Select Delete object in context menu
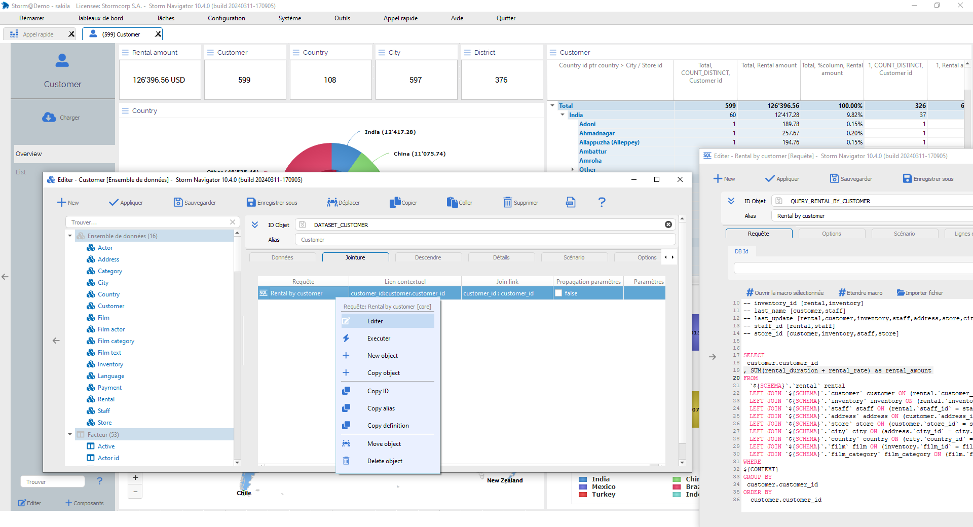This screenshot has height=527, width=973. point(388,461)
